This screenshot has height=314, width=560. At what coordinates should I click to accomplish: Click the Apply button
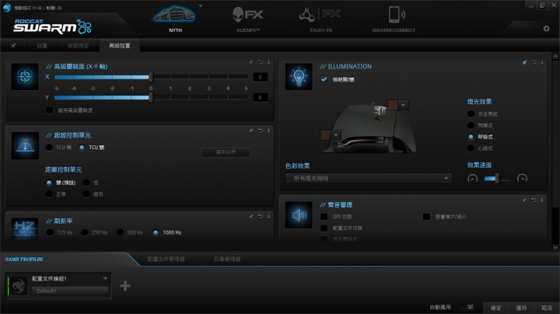point(521,308)
